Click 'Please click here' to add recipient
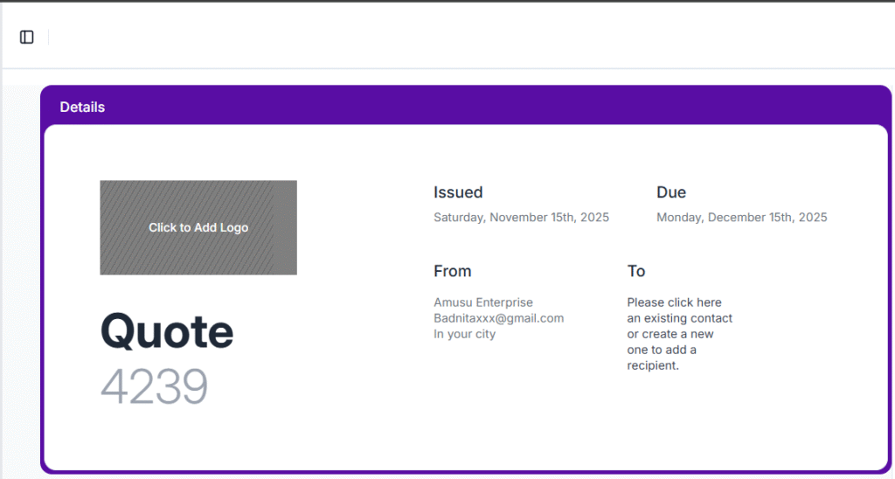The image size is (895, 479). tap(674, 302)
